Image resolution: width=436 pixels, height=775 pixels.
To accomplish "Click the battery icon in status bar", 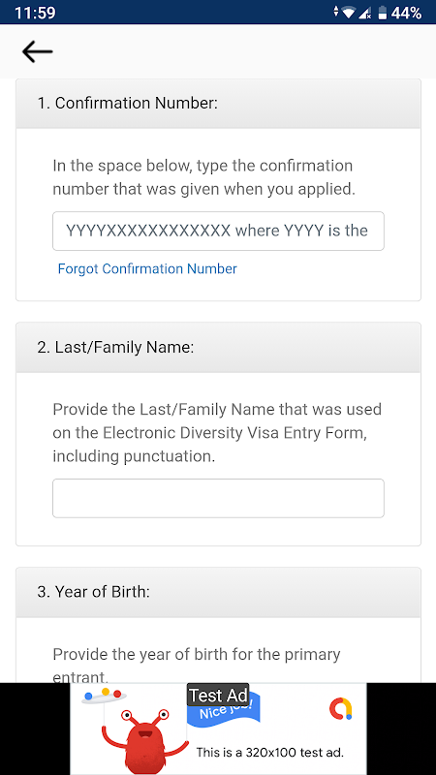I will [382, 13].
